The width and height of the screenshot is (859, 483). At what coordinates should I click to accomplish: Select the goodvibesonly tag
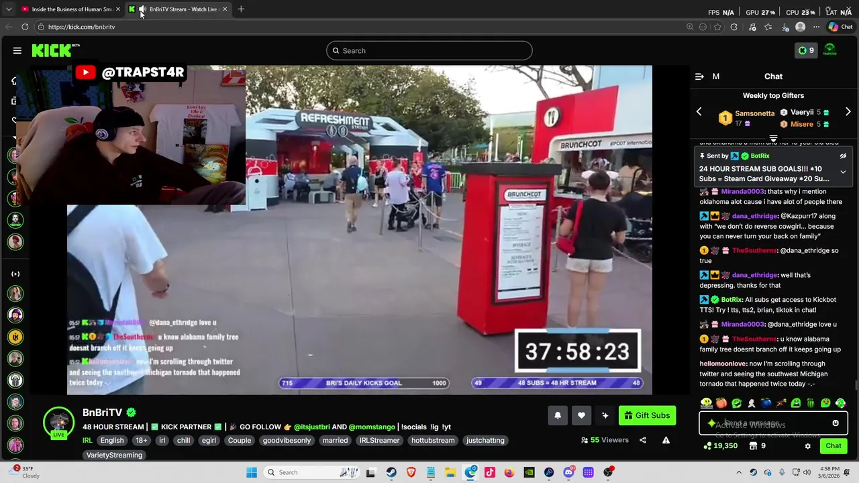(x=287, y=440)
